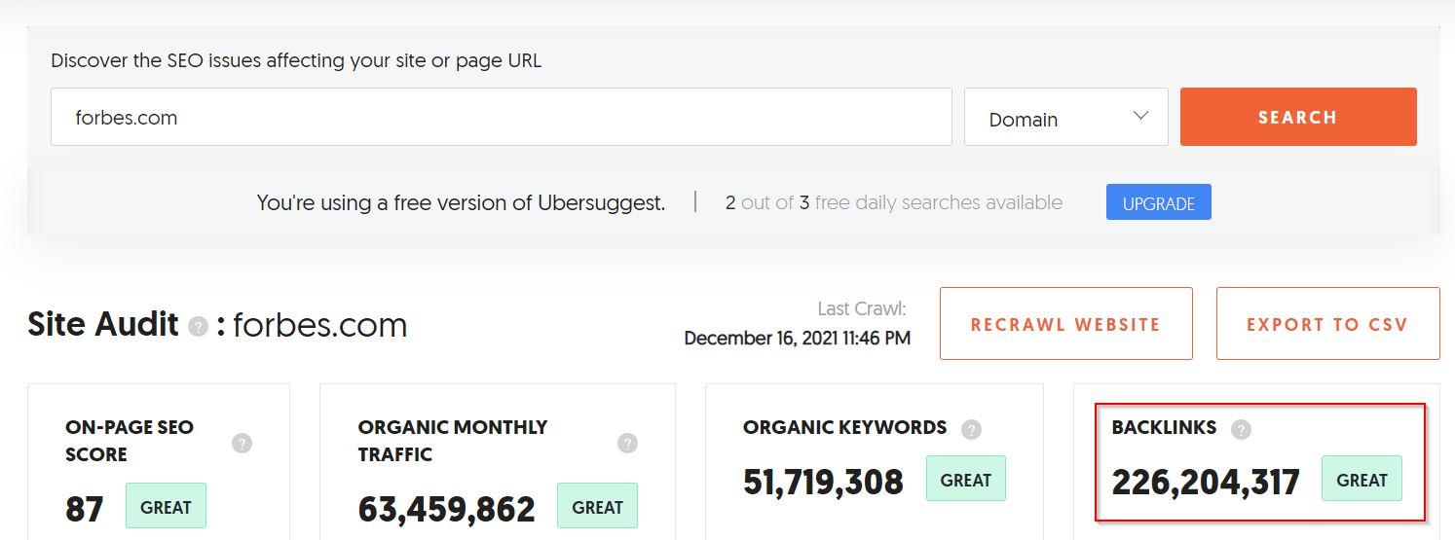This screenshot has width=1455, height=540.
Task: Open help tooltip for On-Page SEO Score
Action: click(242, 443)
